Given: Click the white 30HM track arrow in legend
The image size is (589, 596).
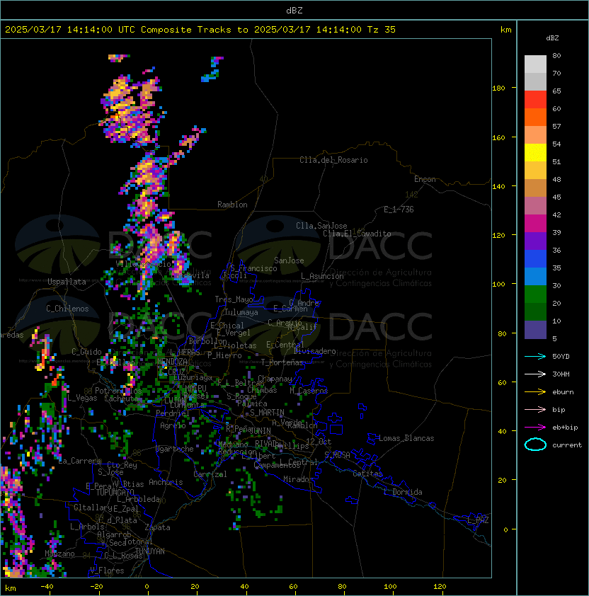Looking at the screenshot, I should [535, 374].
